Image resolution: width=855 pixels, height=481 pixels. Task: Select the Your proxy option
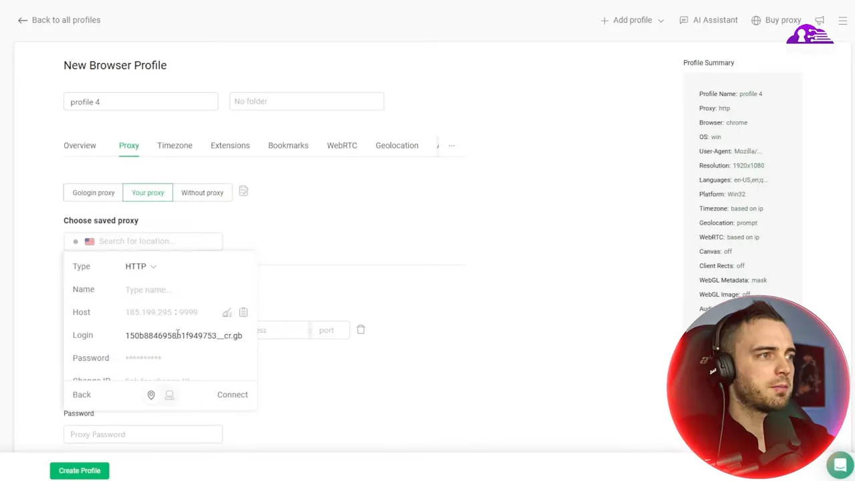pyautogui.click(x=148, y=192)
